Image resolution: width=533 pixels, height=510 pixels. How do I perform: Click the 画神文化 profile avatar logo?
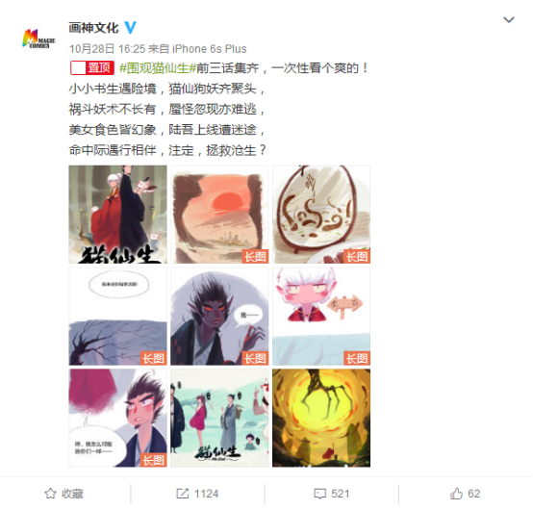click(x=38, y=38)
